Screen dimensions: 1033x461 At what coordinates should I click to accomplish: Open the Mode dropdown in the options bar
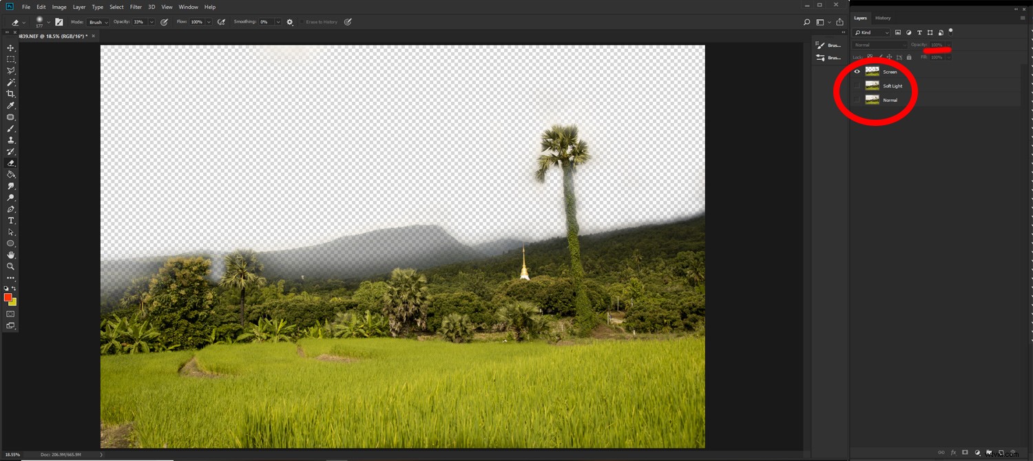(x=98, y=21)
